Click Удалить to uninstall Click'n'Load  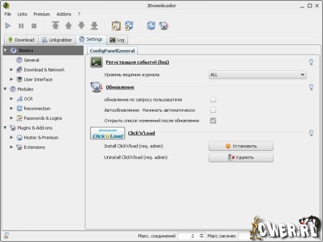click(x=241, y=157)
